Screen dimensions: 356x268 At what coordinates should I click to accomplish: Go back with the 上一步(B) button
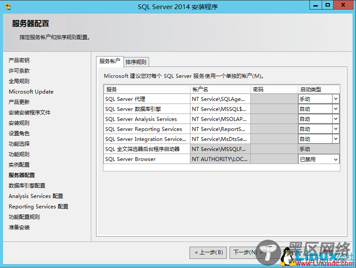click(208, 252)
